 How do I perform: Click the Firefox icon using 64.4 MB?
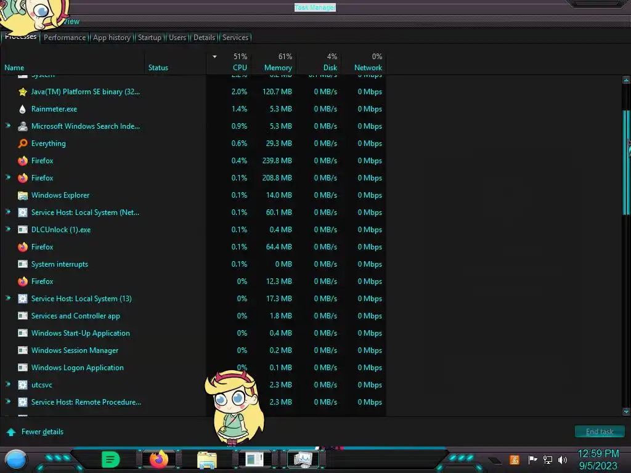click(x=23, y=247)
